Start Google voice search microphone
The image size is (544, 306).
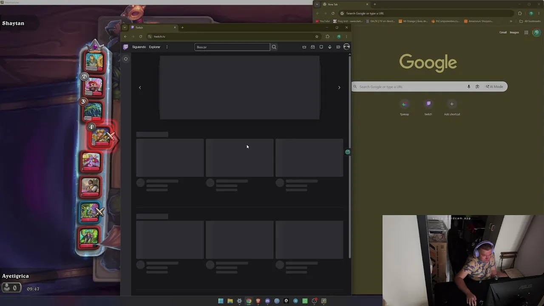[469, 87]
